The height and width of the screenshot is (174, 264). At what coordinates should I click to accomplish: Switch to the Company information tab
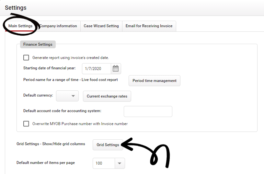(x=58, y=26)
